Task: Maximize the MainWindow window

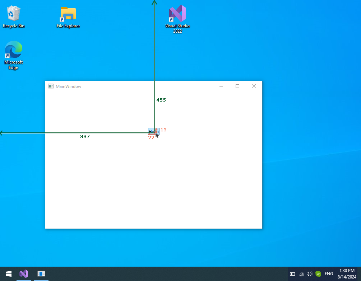Action: click(x=237, y=86)
